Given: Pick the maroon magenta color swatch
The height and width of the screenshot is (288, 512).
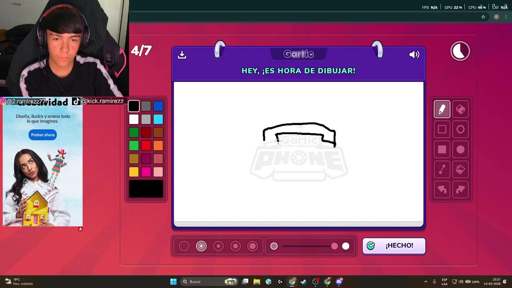Looking at the screenshot, I should tap(146, 159).
